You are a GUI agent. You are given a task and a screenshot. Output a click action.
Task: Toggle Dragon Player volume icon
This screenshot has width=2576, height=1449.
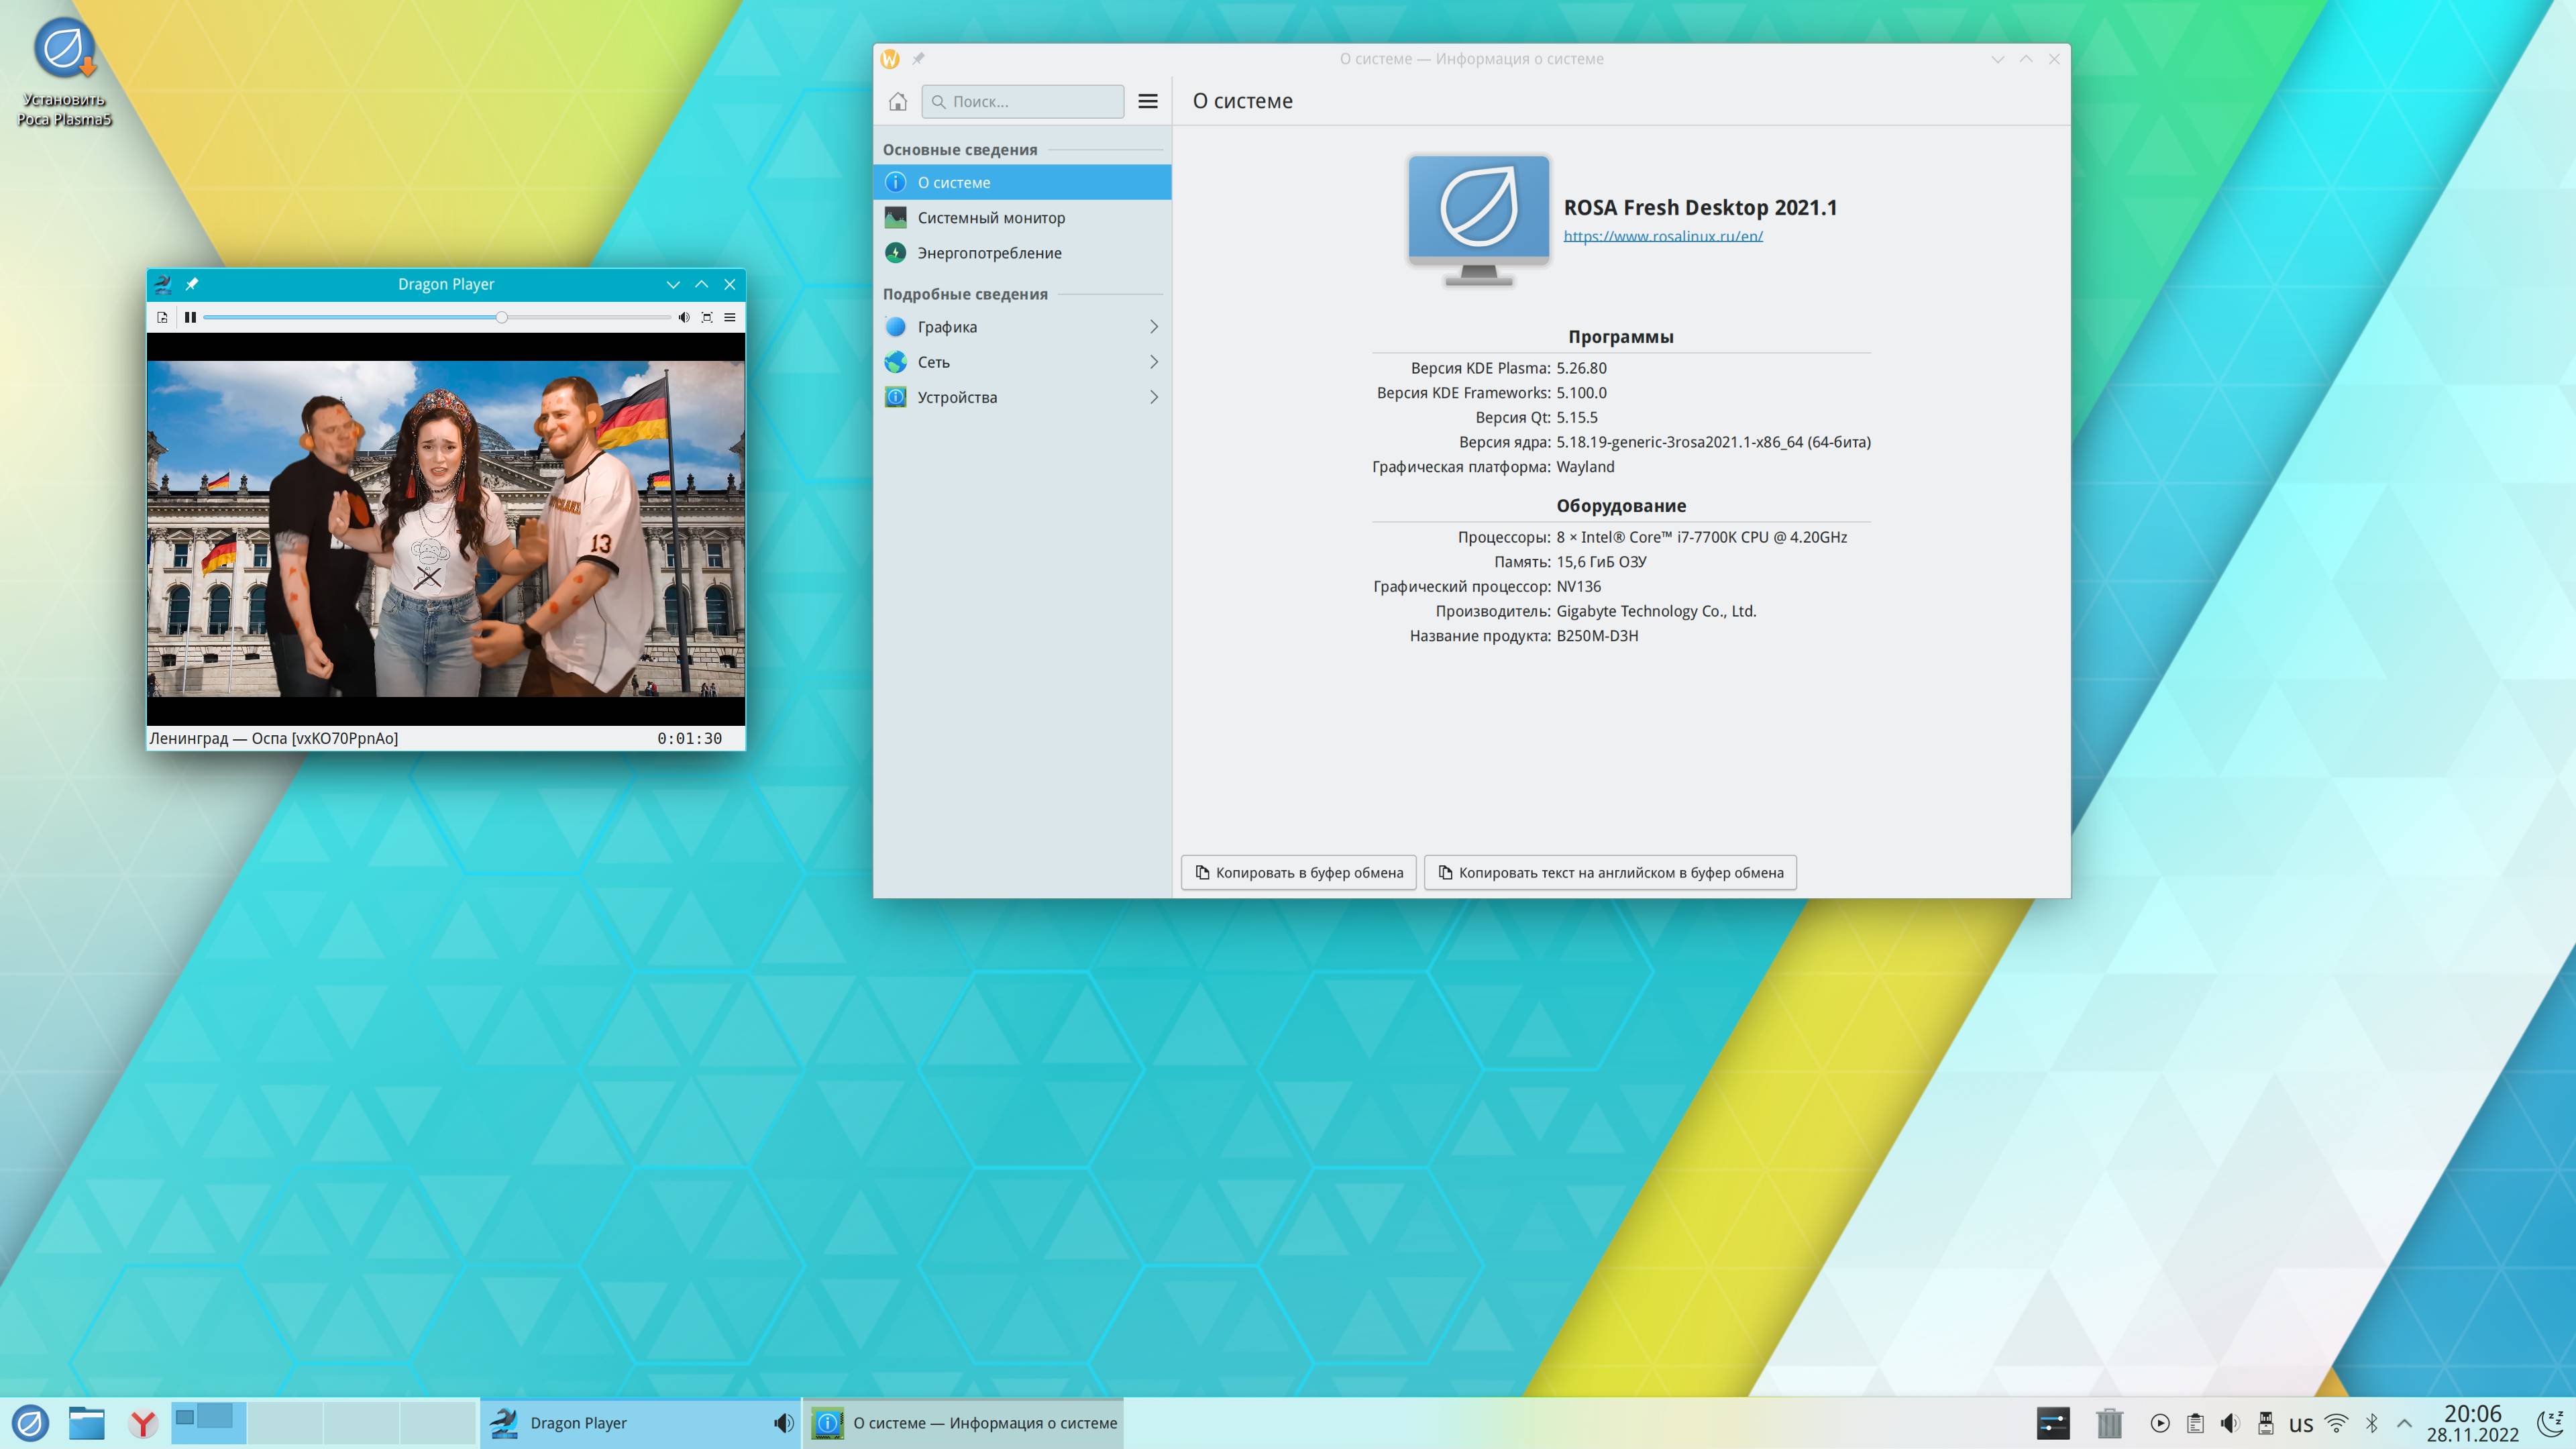683,317
